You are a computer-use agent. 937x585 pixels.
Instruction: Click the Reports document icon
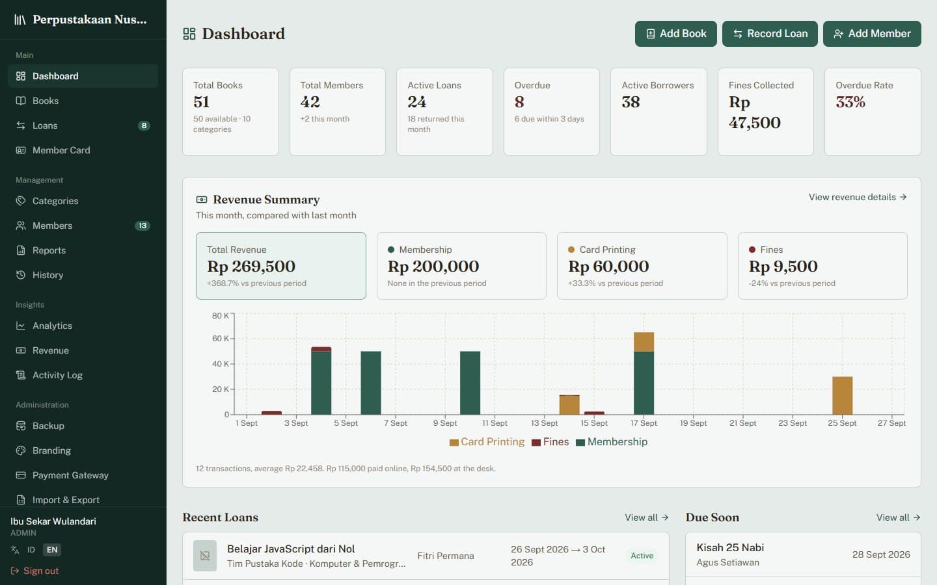point(21,250)
